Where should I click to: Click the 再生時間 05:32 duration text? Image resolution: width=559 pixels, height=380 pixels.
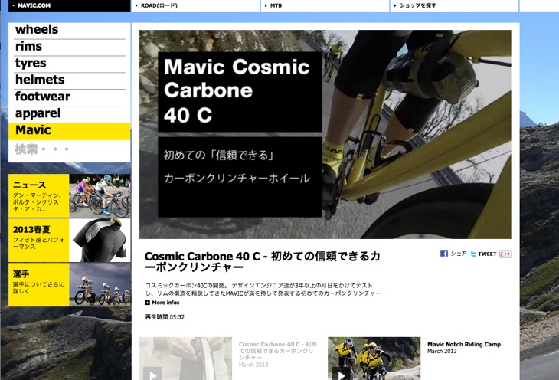click(x=165, y=317)
